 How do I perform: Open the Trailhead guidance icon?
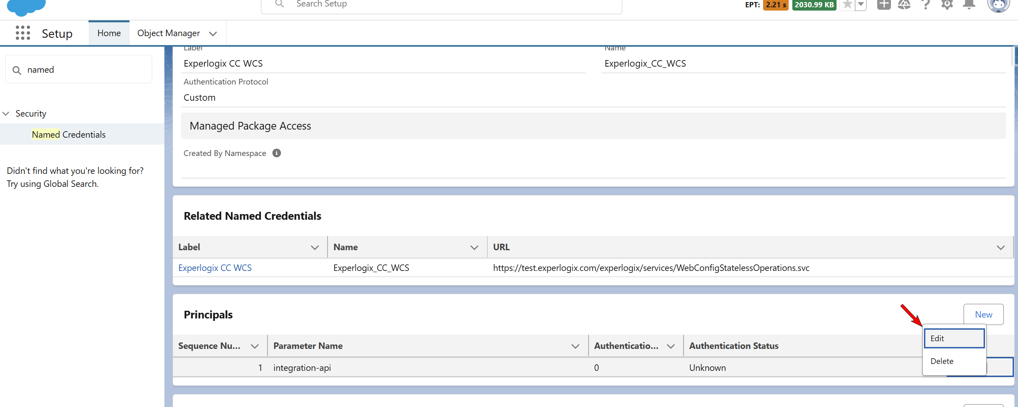click(904, 4)
